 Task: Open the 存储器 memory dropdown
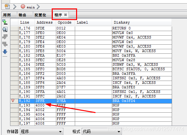click(x=42, y=131)
